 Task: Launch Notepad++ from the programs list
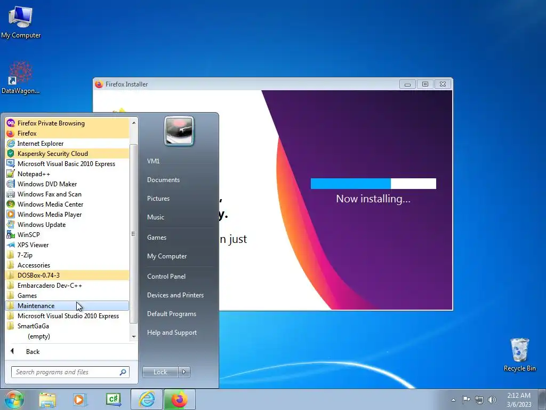click(x=67, y=174)
